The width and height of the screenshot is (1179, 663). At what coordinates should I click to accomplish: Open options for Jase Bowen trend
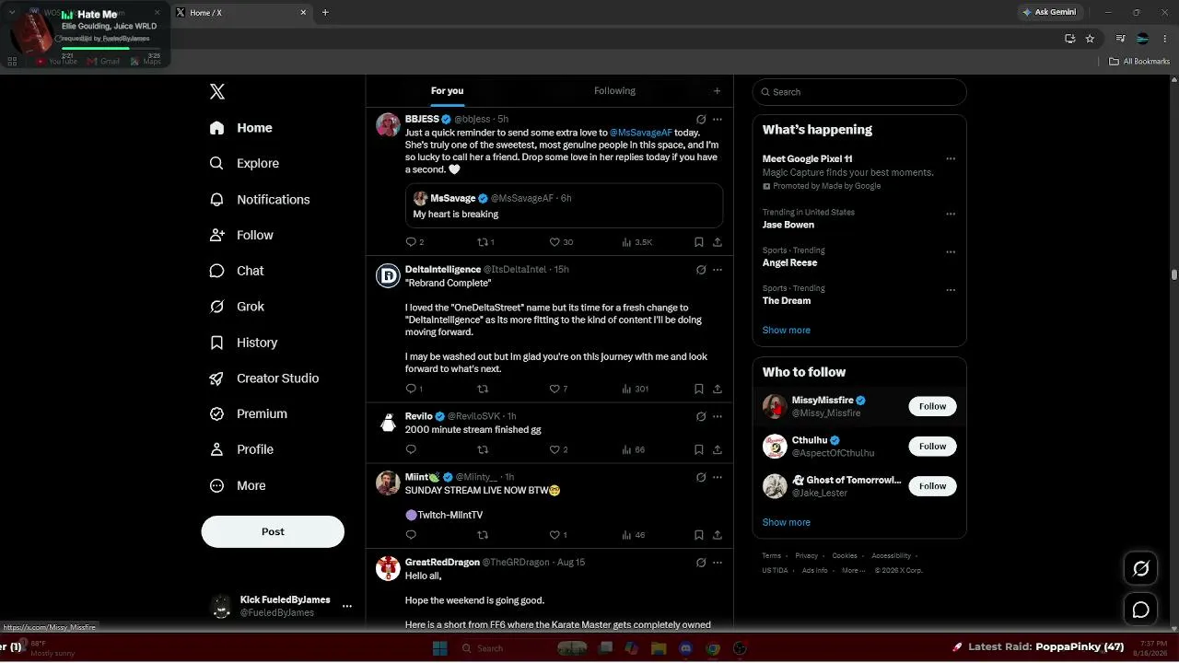(951, 214)
